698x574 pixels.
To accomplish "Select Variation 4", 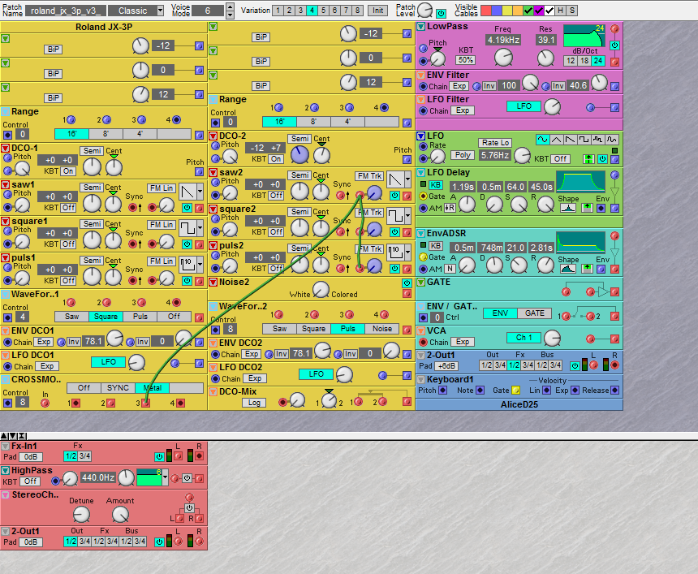I will (312, 11).
